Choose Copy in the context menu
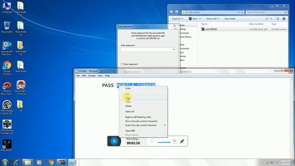The image size is (295, 166). pos(143,98)
